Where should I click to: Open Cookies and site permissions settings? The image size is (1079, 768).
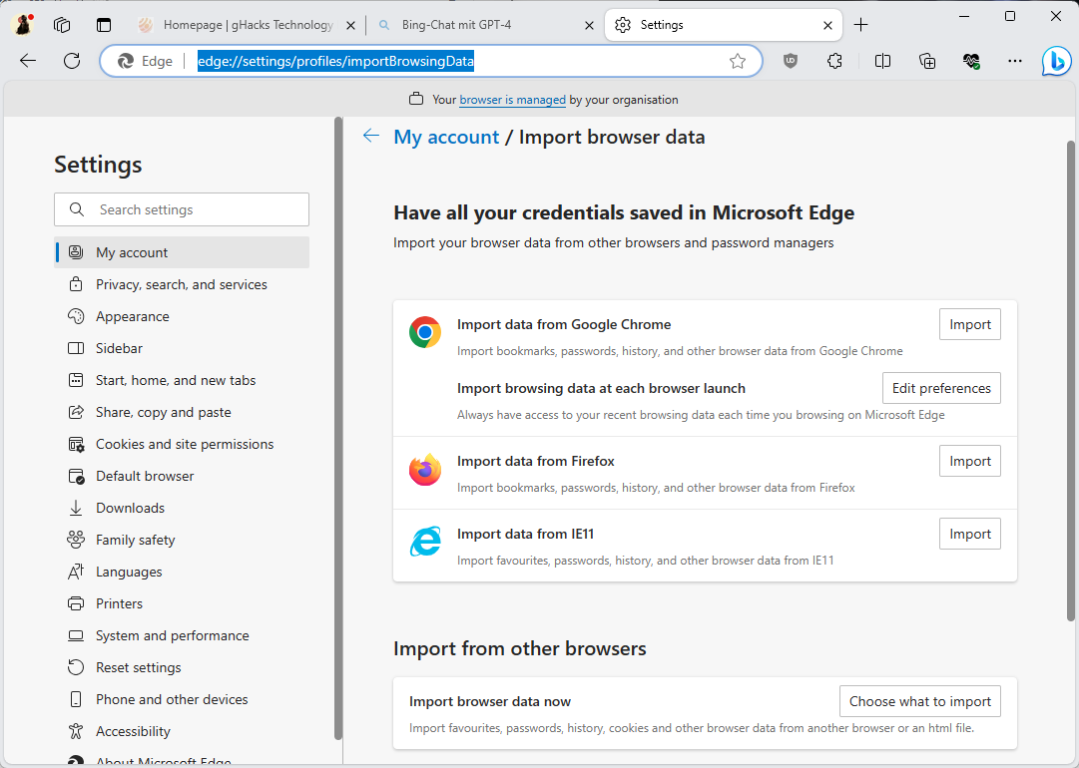click(182, 444)
